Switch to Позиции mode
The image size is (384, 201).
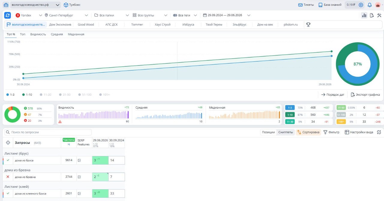pos(268,132)
